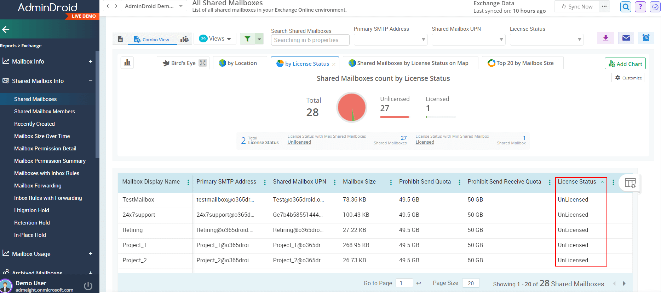Click the green filter funnel icon
Screen dimensions: 661x293
coord(248,39)
